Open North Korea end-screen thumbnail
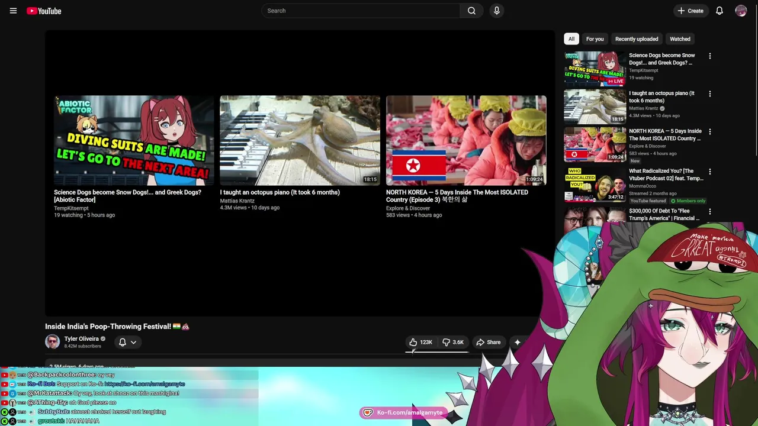Screen dimensions: 758x426 pyautogui.click(x=466, y=140)
